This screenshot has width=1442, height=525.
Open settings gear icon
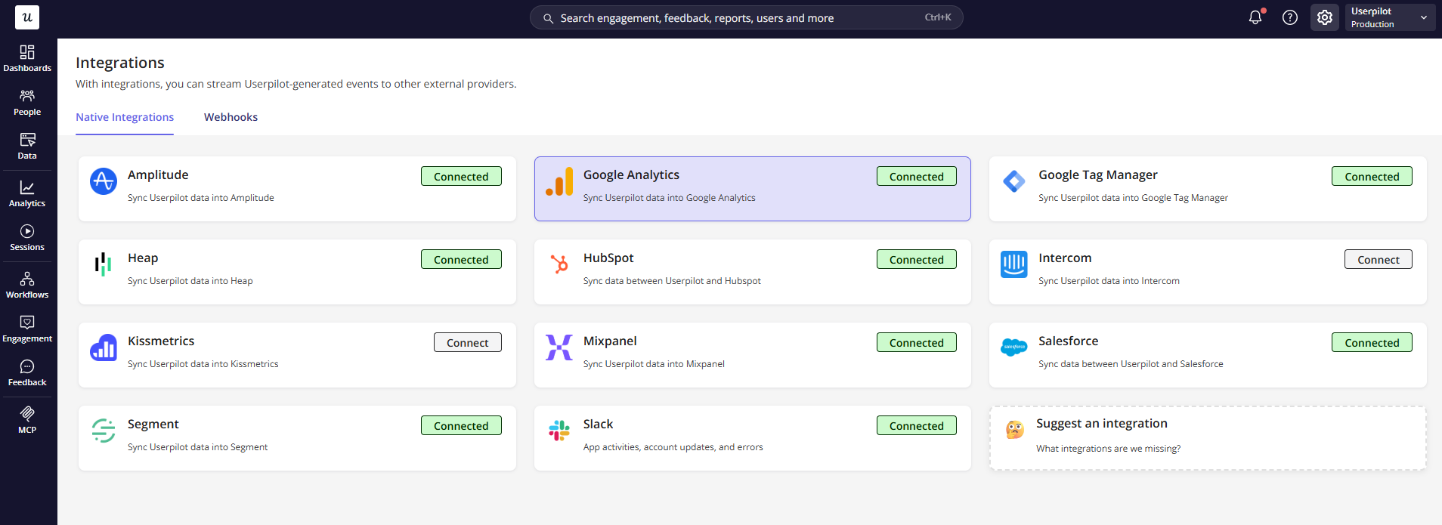[x=1325, y=17]
